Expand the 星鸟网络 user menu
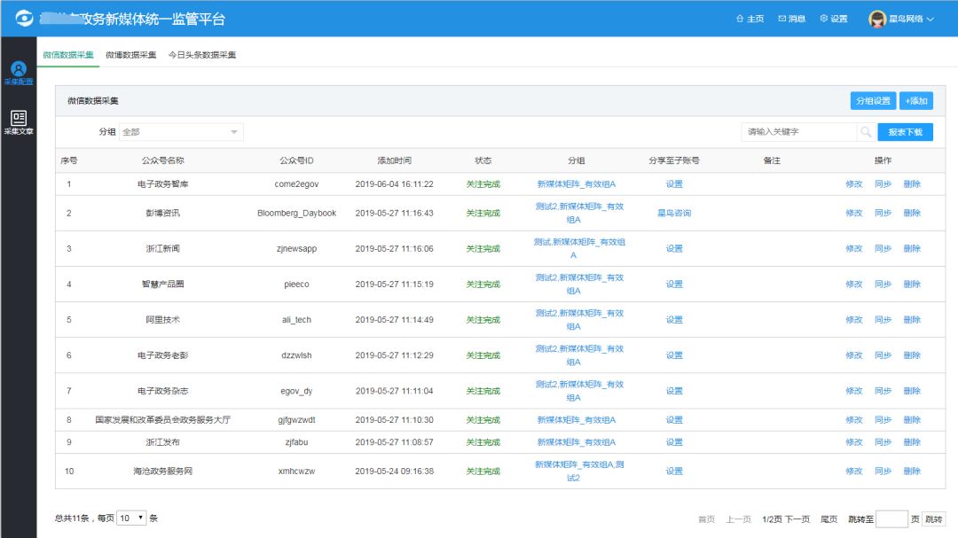The image size is (958, 538). (x=912, y=19)
